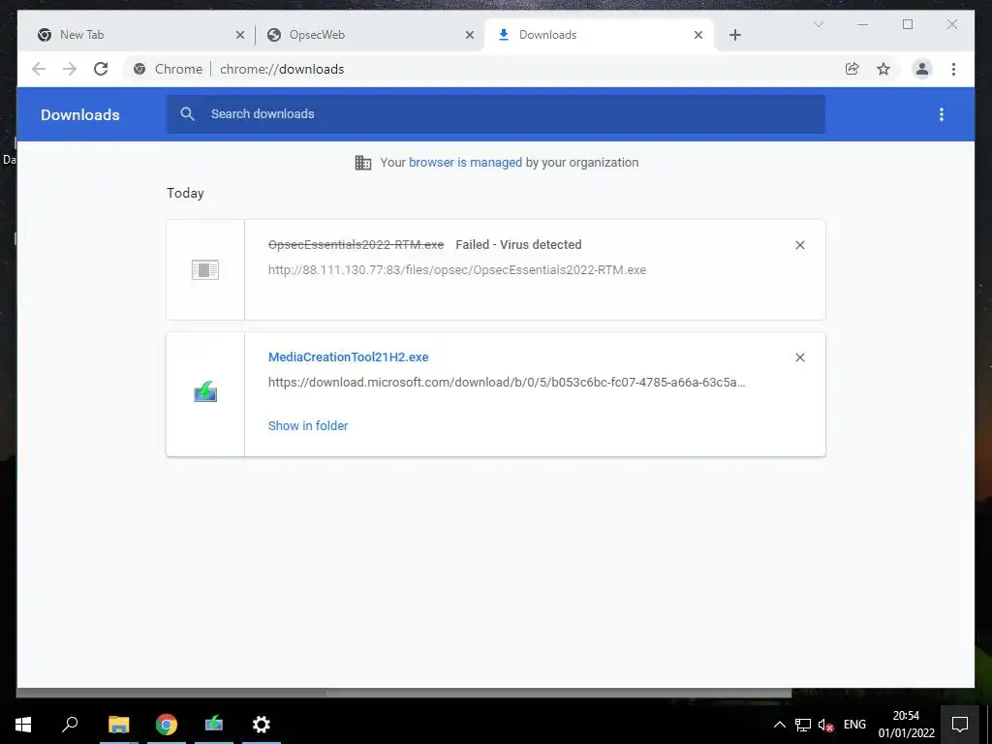Click the managed organization building icon

click(363, 163)
